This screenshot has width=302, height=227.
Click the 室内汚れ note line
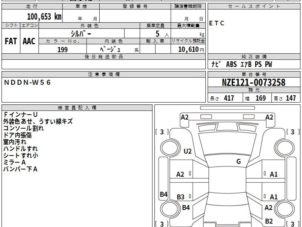tap(15, 142)
